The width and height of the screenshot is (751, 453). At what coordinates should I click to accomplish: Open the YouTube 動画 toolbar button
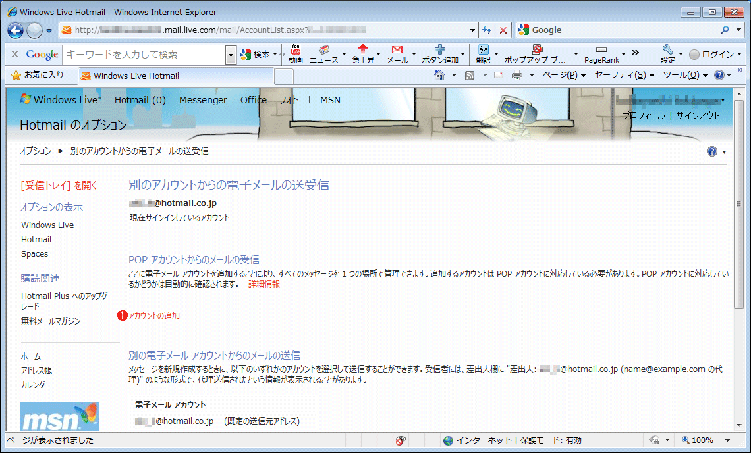[x=296, y=54]
